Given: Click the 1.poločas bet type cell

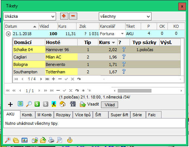Looking at the screenshot, I should tap(145, 50).
